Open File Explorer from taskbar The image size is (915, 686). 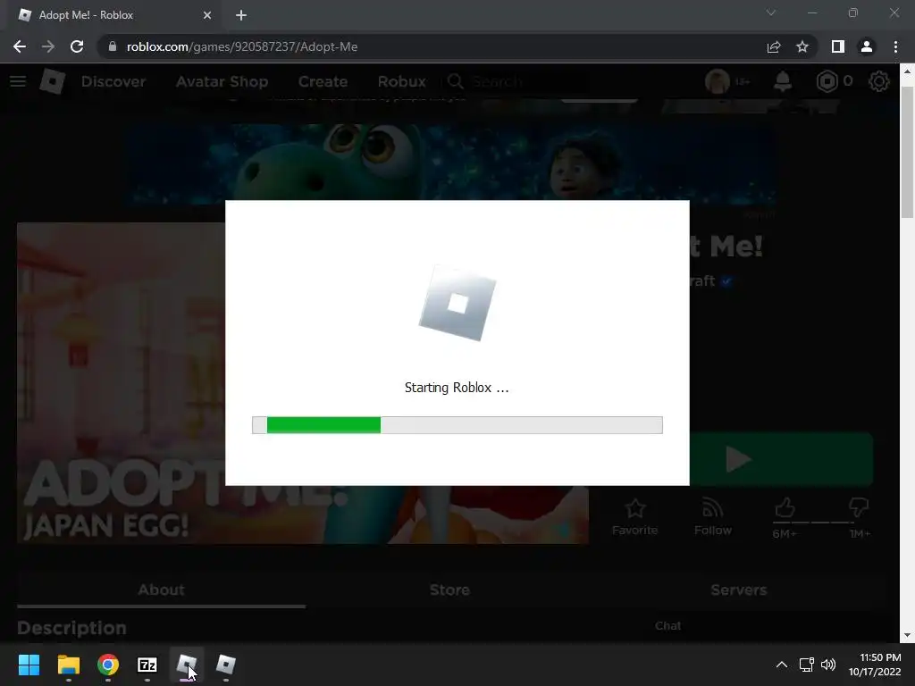coord(68,665)
